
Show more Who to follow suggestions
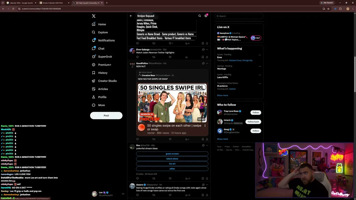[x=222, y=139]
